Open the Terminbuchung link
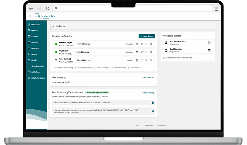The image size is (247, 145). 148,93
